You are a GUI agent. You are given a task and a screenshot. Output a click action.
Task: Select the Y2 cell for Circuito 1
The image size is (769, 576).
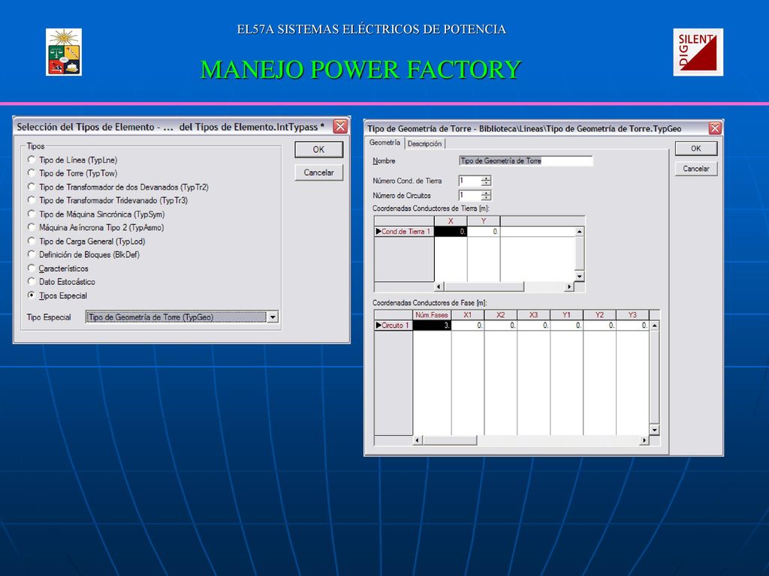(599, 325)
